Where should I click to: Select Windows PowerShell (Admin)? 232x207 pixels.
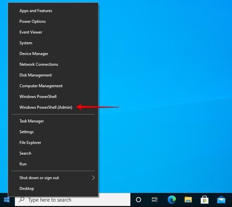(46, 107)
